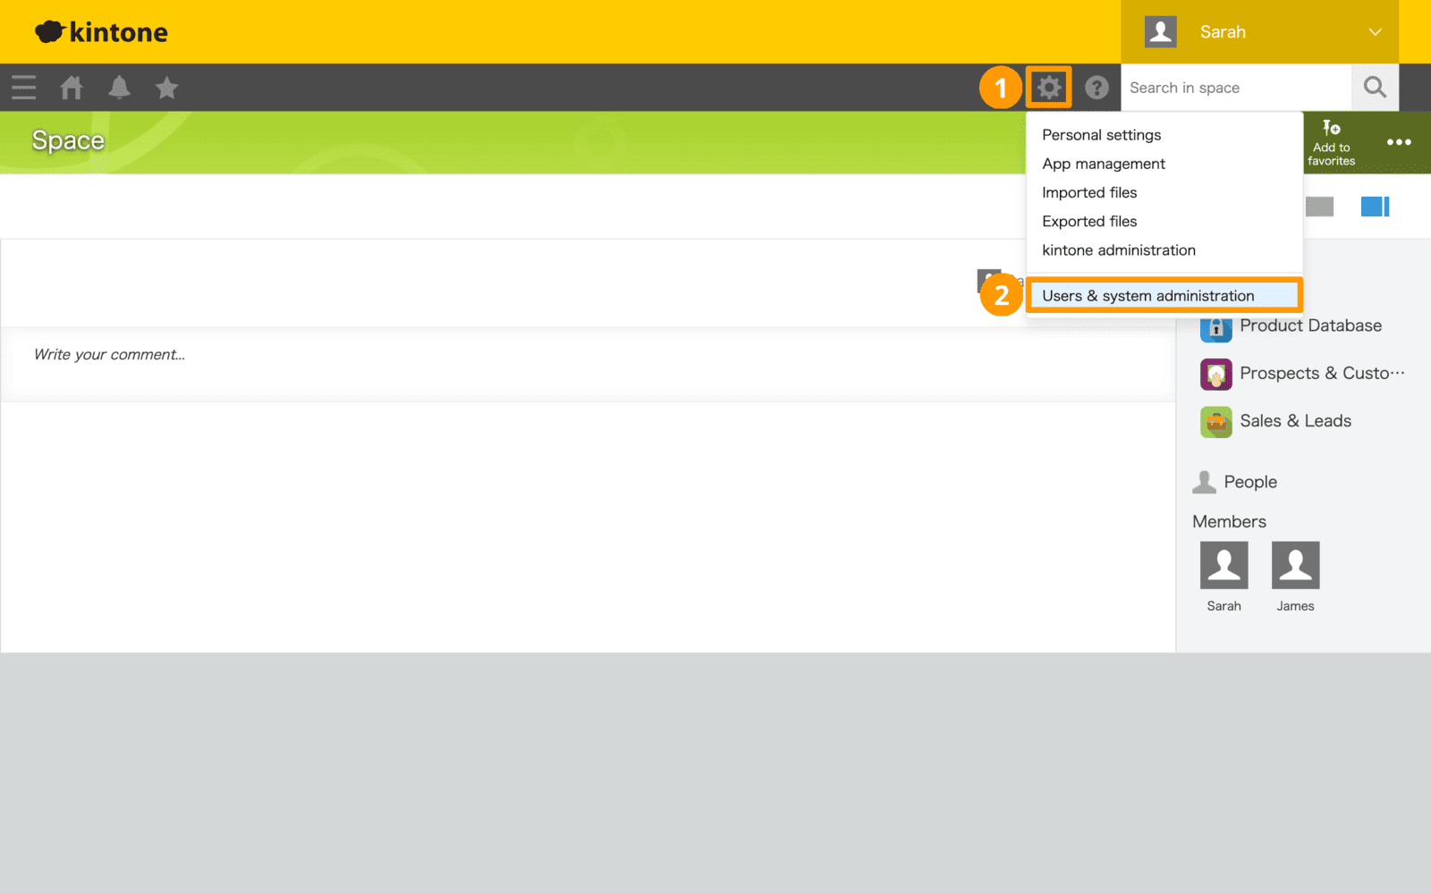Open the Sales & Leads link
The image size is (1431, 894).
(x=1295, y=420)
